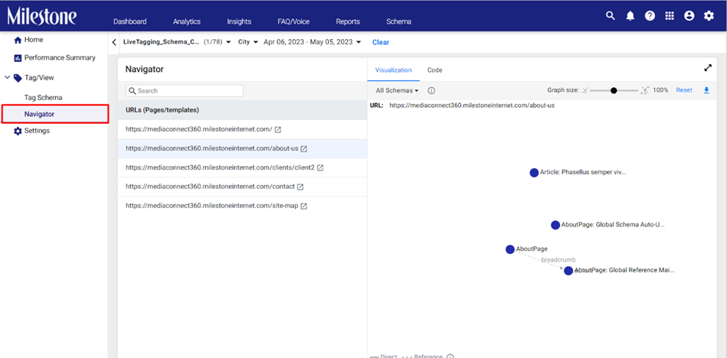Open the All Schemas dropdown
The height and width of the screenshot is (358, 727).
point(398,91)
